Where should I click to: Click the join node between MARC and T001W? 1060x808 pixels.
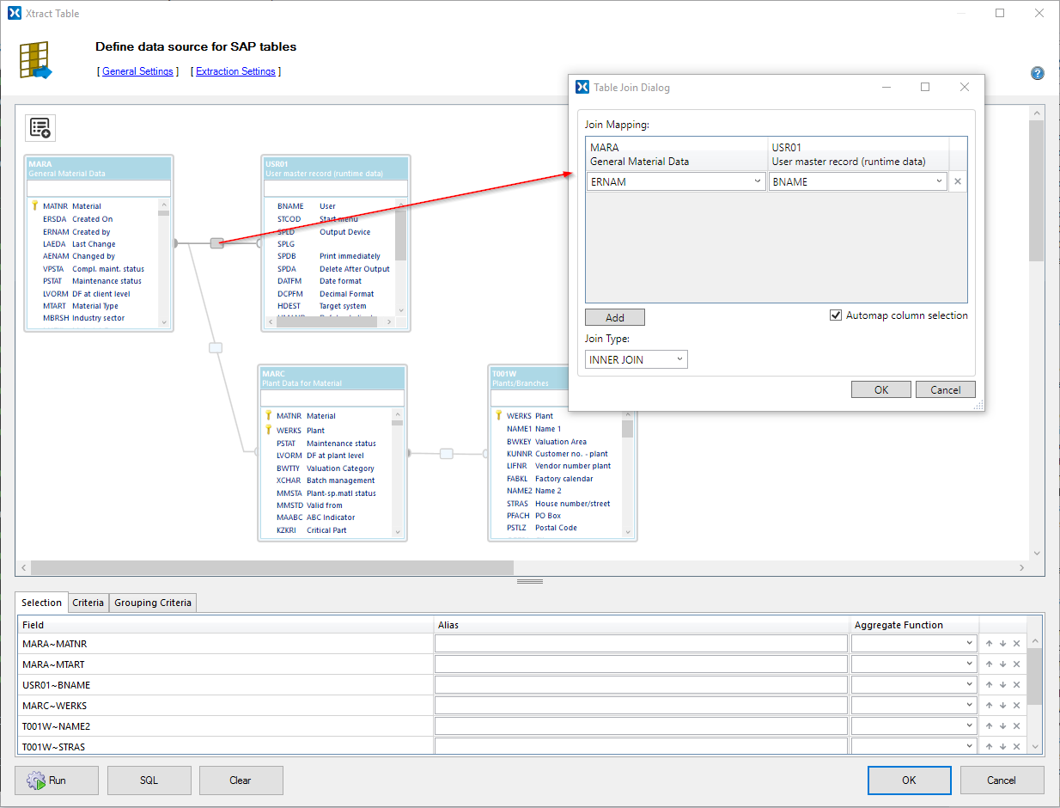[447, 453]
